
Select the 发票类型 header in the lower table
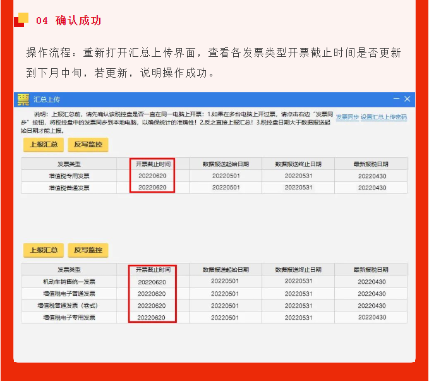(x=69, y=270)
